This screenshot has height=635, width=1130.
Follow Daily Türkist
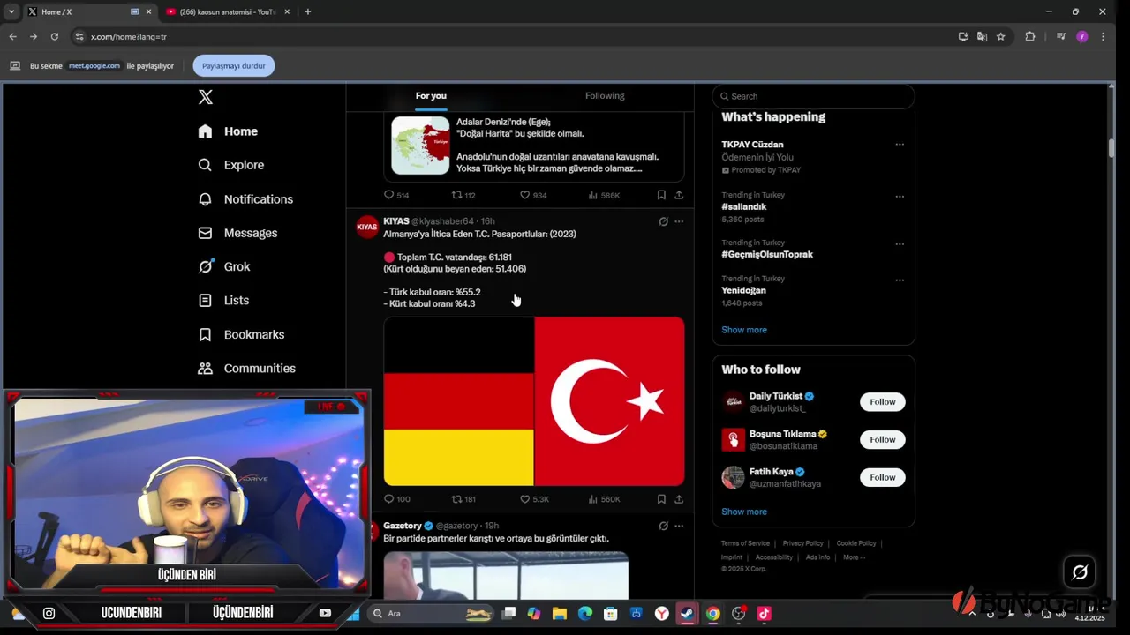(883, 402)
